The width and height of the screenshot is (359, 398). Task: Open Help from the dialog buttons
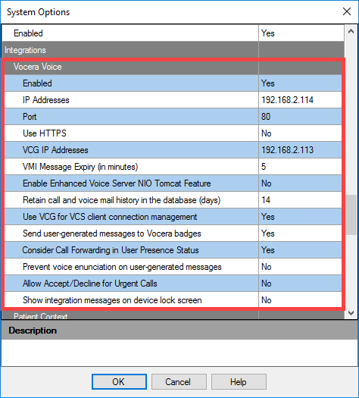coord(239,381)
